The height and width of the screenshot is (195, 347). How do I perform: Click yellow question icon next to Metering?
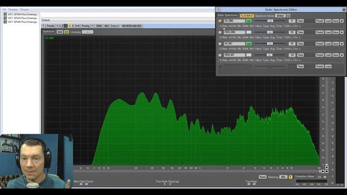291,177
